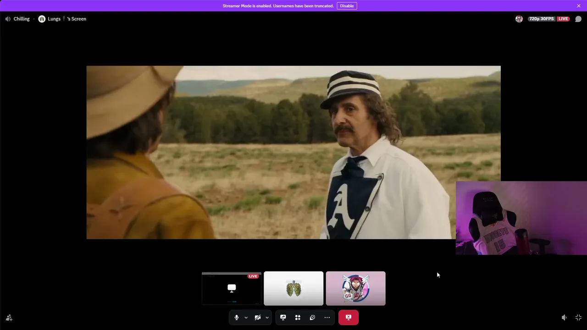Click the invite friends icon

point(9,318)
